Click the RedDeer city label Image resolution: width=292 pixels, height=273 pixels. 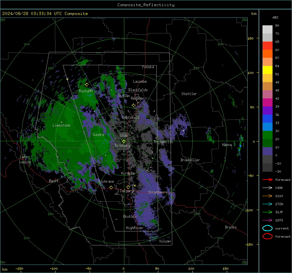point(138,98)
